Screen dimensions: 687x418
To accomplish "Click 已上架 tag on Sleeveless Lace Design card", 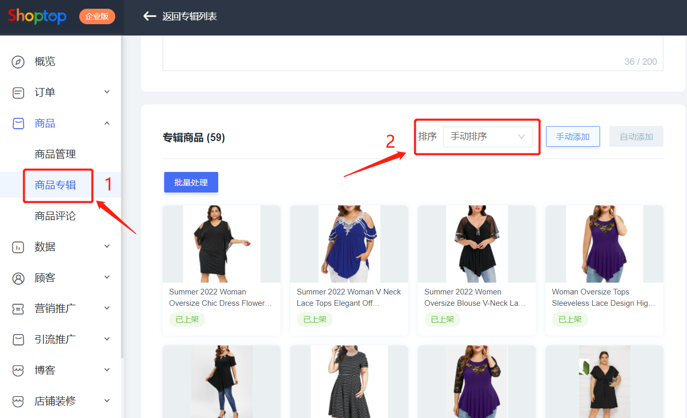I will click(570, 319).
